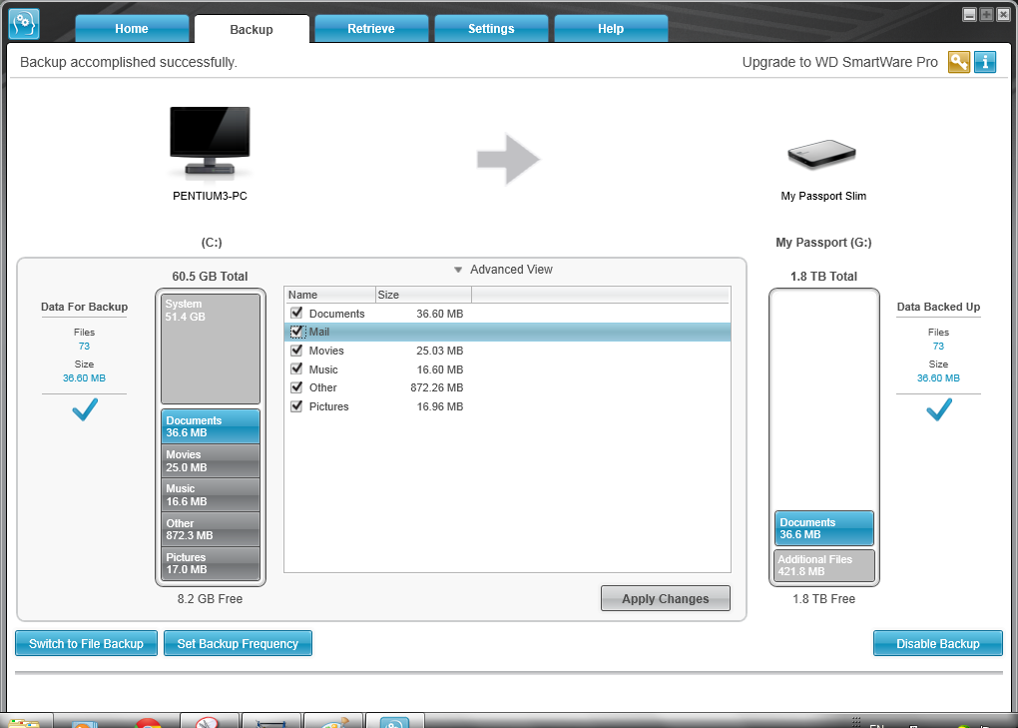Uncheck the Documents category checkbox
This screenshot has height=728, width=1018.
click(x=296, y=313)
